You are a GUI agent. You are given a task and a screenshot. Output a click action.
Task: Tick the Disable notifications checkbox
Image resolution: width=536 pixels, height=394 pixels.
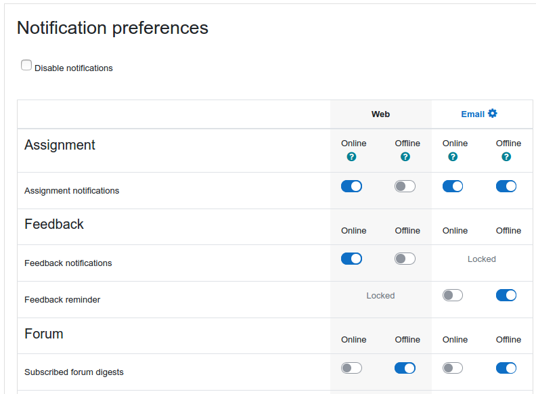[x=26, y=65]
